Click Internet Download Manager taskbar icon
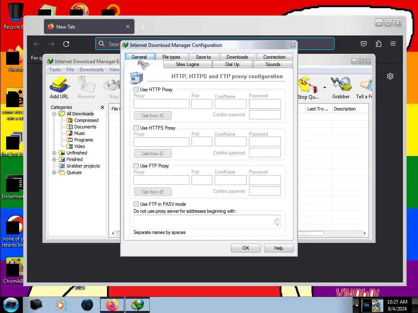 pyautogui.click(x=137, y=305)
